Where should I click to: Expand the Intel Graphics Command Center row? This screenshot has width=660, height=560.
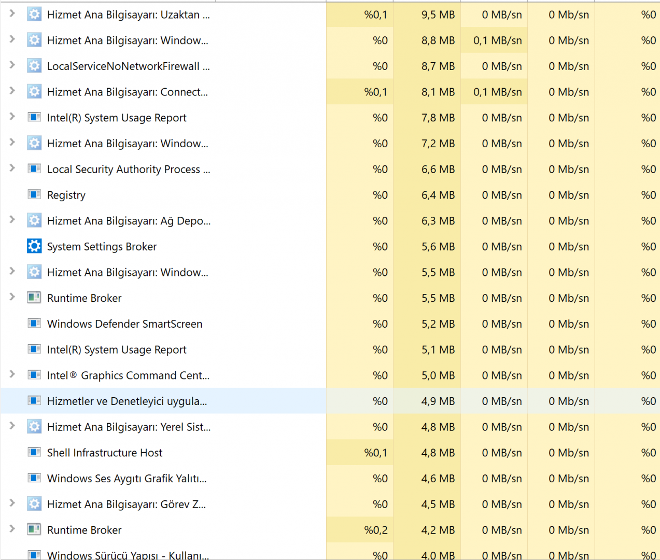coord(12,374)
